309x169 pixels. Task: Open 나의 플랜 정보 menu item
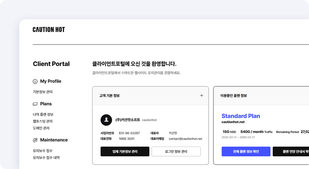(43, 114)
